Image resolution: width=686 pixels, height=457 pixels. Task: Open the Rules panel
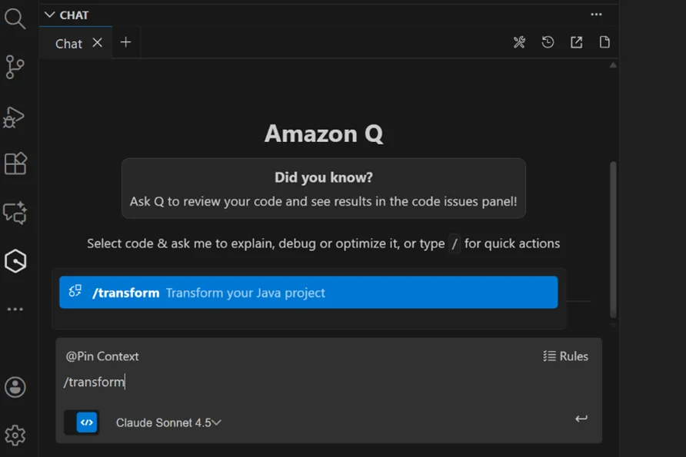[567, 356]
